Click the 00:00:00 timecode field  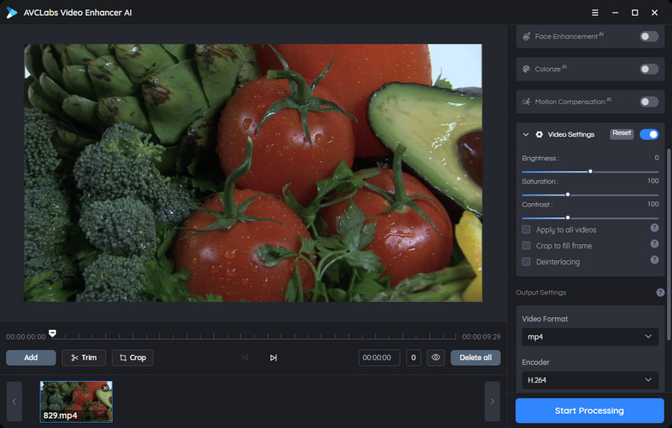point(379,358)
